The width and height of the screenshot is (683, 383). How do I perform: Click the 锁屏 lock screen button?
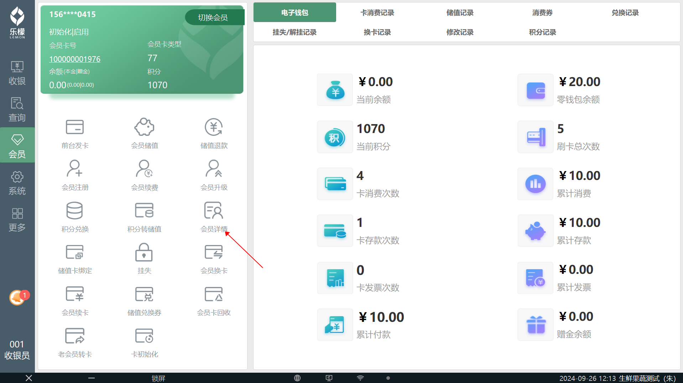(158, 378)
